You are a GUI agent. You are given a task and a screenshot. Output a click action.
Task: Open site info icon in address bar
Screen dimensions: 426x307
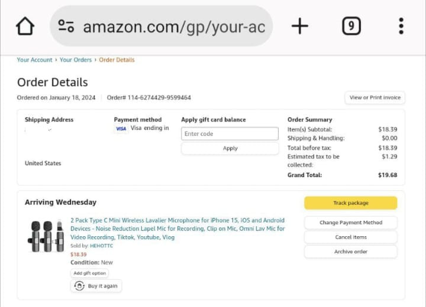click(66, 26)
